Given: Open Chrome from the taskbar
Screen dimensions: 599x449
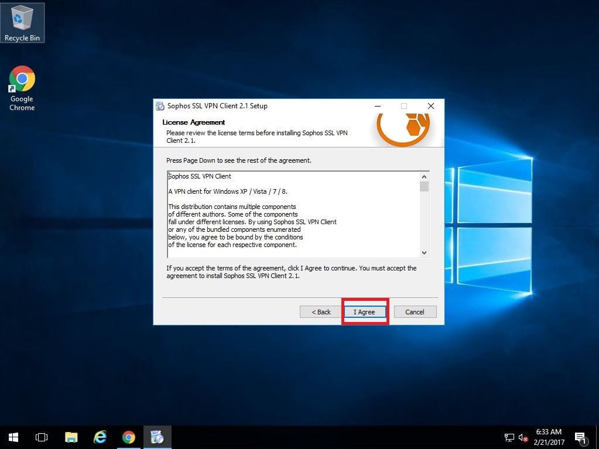Looking at the screenshot, I should tap(129, 437).
